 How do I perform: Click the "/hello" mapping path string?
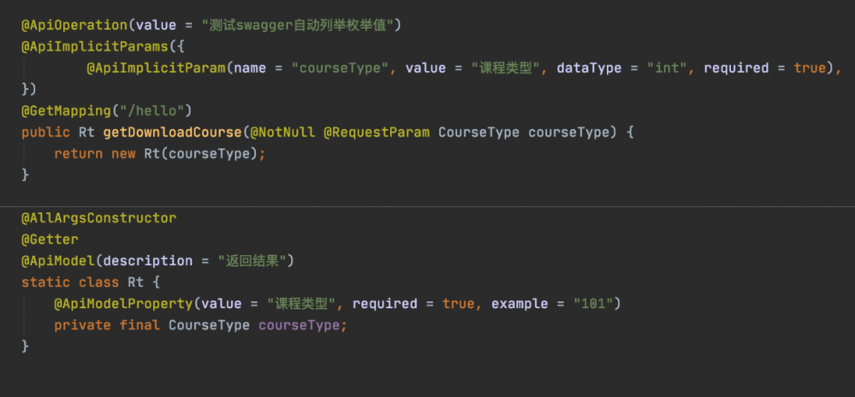pyautogui.click(x=163, y=110)
